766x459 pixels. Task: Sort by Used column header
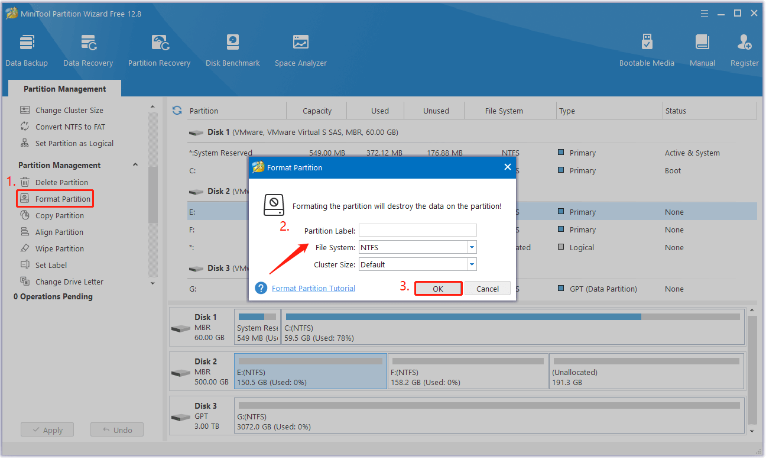[x=380, y=111]
